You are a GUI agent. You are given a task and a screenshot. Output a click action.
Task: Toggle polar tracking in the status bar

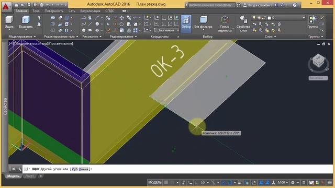click(203, 182)
